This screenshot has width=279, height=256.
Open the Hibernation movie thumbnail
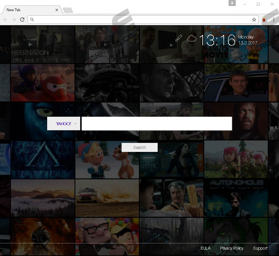coord(43,45)
